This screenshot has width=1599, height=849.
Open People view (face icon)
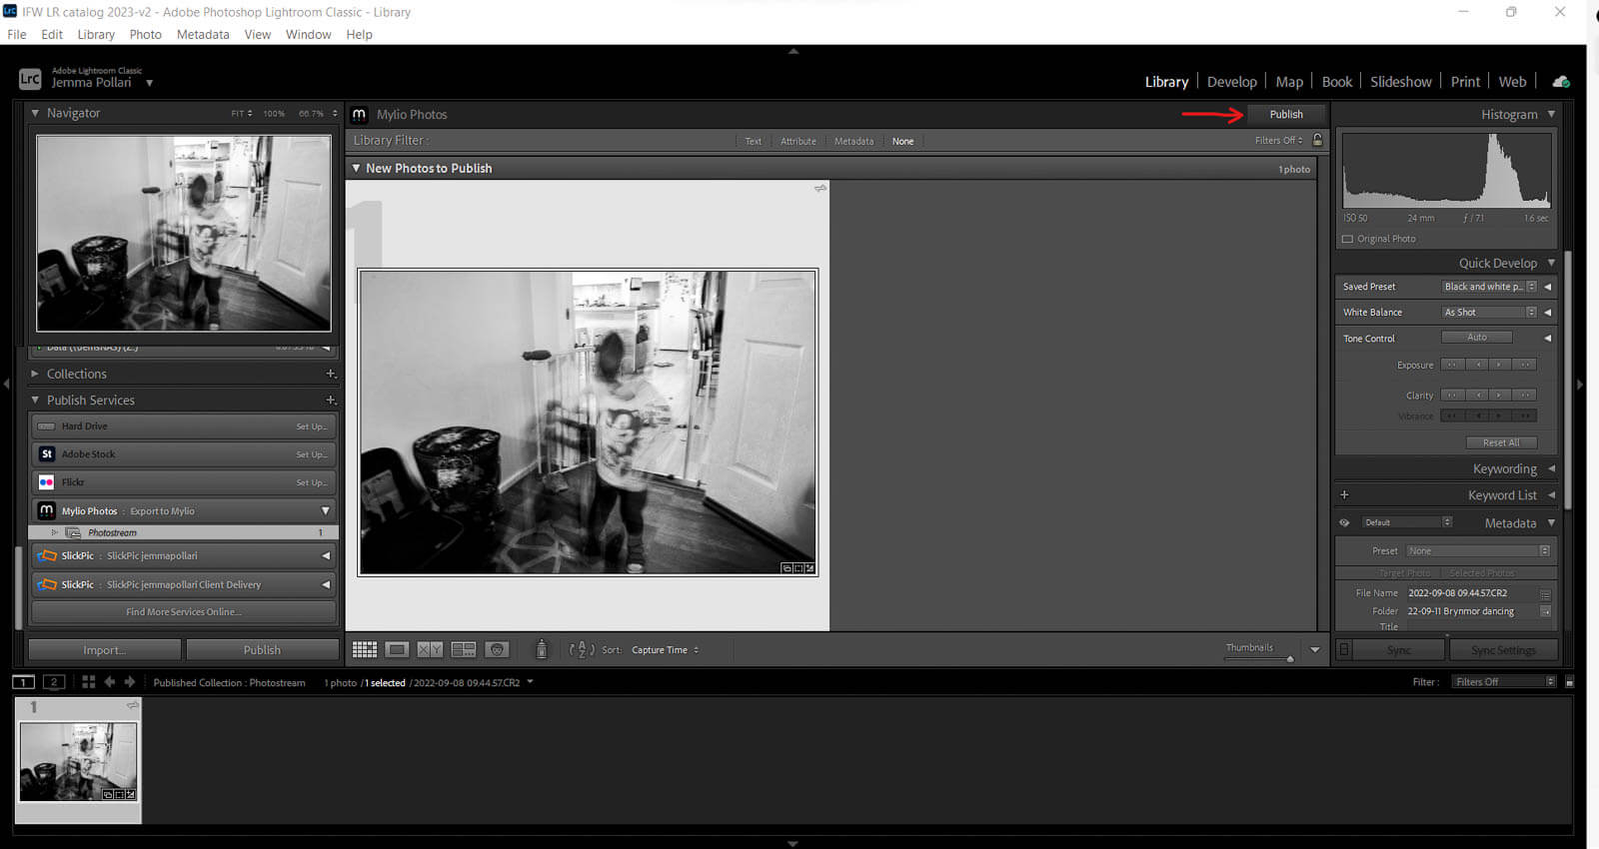(497, 650)
